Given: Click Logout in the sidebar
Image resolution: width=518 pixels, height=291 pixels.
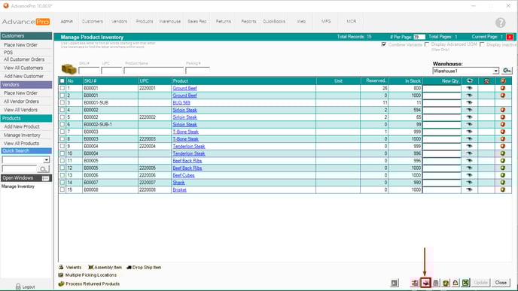Looking at the screenshot, I should pyautogui.click(x=25, y=286).
